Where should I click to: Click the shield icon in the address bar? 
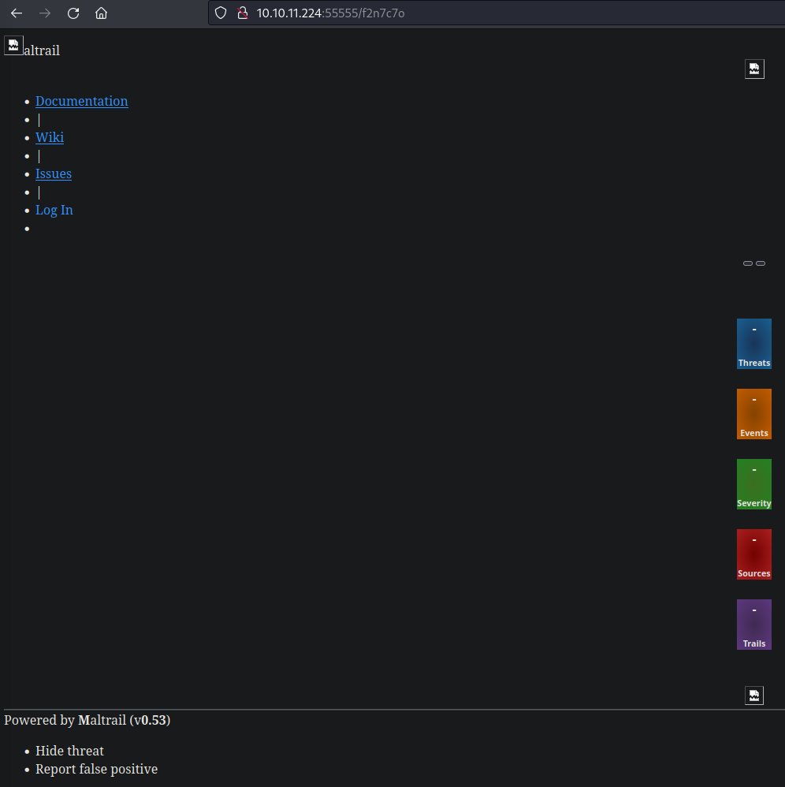221,13
